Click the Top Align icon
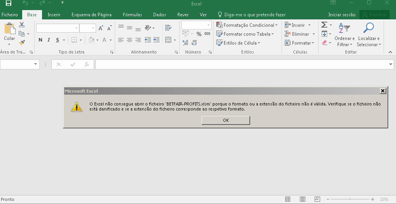 (121, 26)
